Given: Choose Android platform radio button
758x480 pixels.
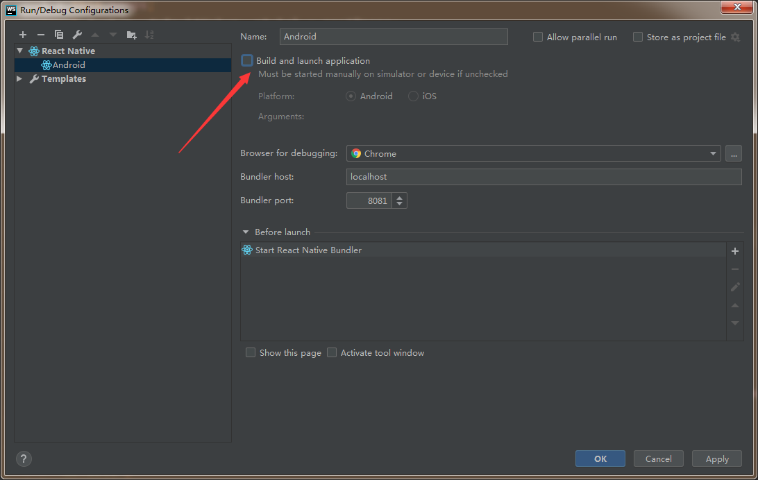Looking at the screenshot, I should (351, 96).
